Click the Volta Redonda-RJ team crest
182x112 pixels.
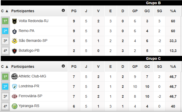(14, 21)
